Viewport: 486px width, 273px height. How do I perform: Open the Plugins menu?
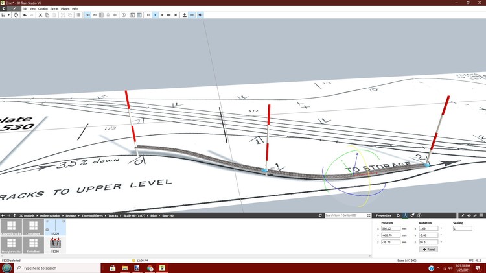tap(65, 8)
